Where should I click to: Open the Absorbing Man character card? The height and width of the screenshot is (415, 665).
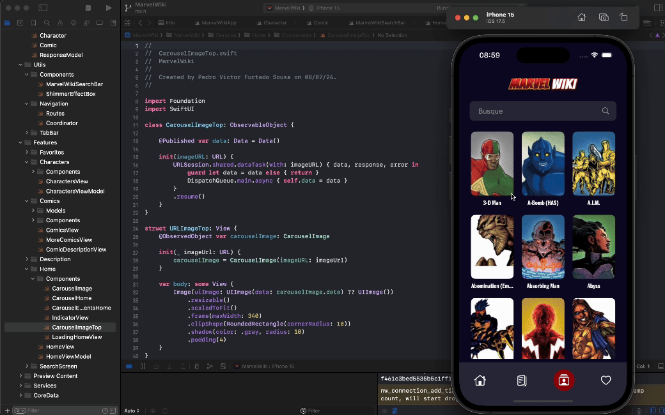[543, 252]
